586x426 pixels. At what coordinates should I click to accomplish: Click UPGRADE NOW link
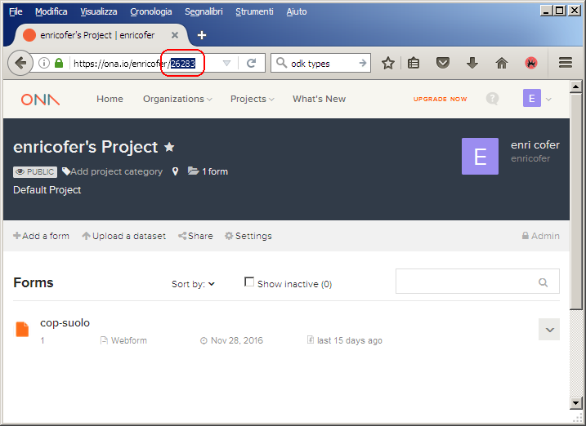(441, 100)
